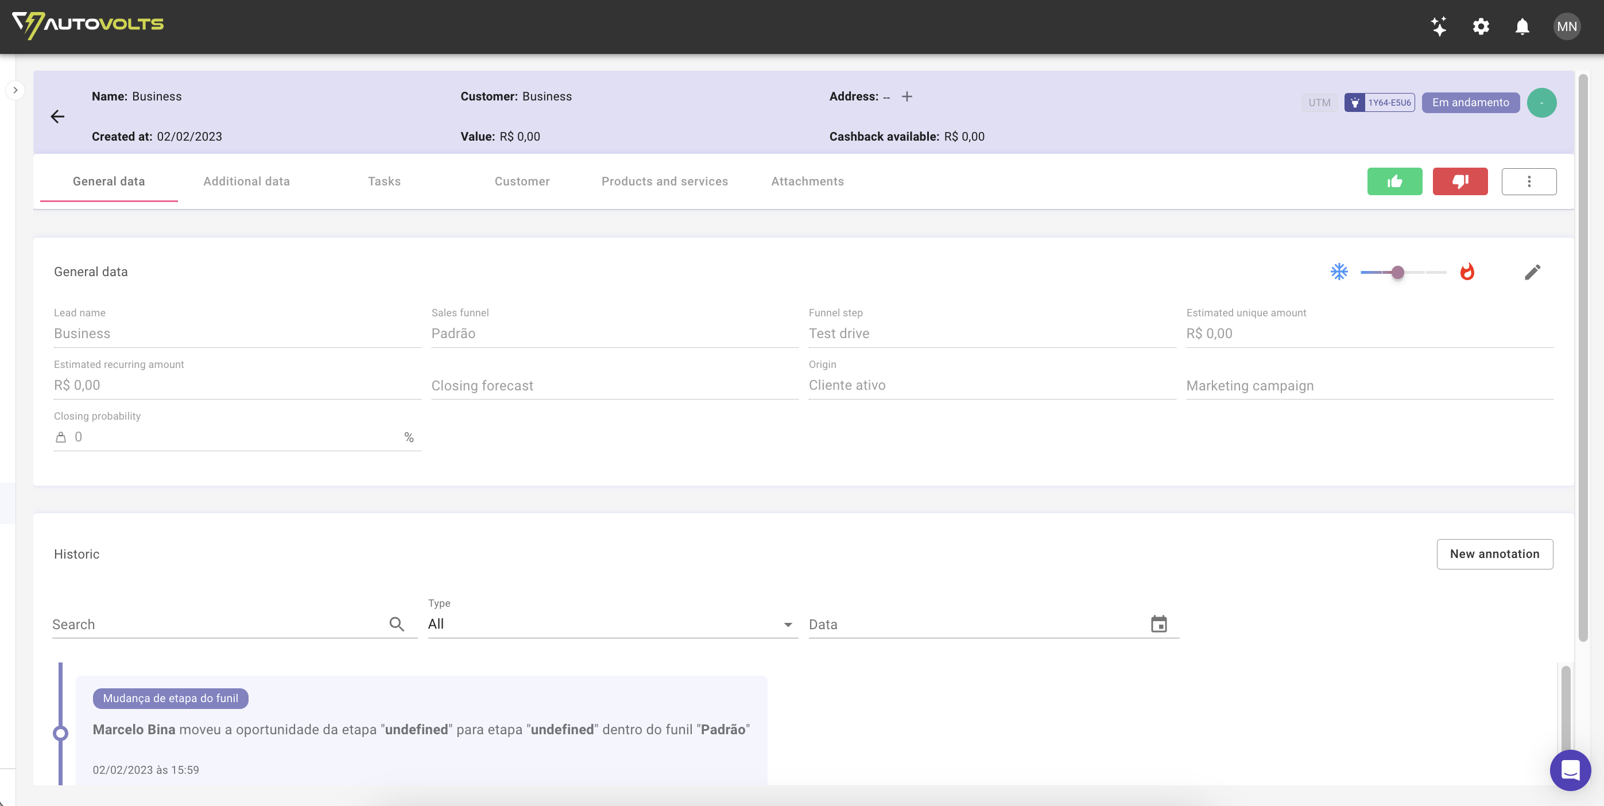The width and height of the screenshot is (1604, 806).
Task: Click the New annotation button
Action: (x=1494, y=554)
